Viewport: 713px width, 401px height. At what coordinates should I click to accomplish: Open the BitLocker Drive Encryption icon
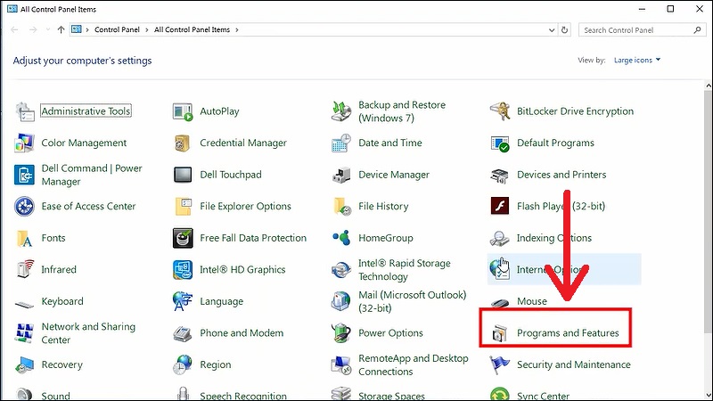(x=500, y=111)
